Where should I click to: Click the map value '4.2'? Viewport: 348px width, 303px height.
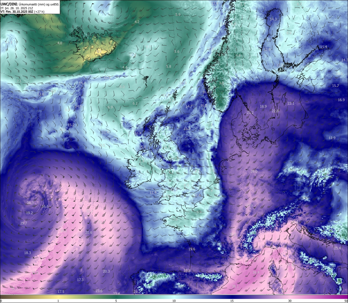click(137, 22)
